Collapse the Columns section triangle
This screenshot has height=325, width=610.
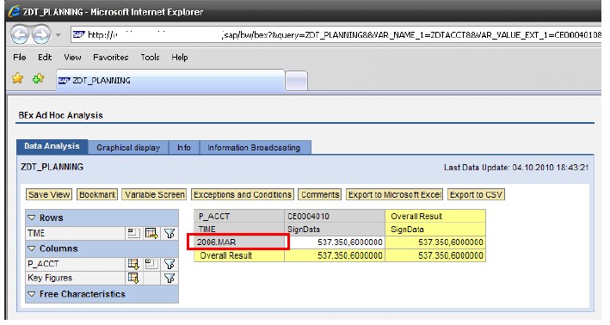pyautogui.click(x=32, y=248)
